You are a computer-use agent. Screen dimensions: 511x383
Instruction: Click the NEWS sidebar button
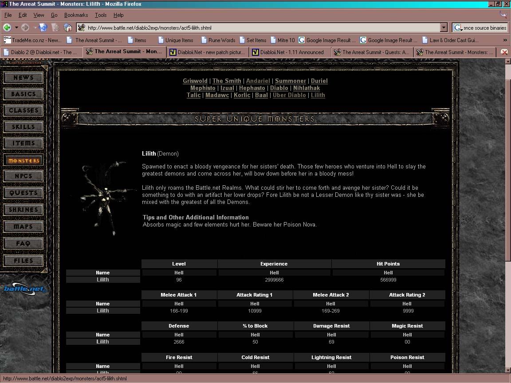[23, 78]
